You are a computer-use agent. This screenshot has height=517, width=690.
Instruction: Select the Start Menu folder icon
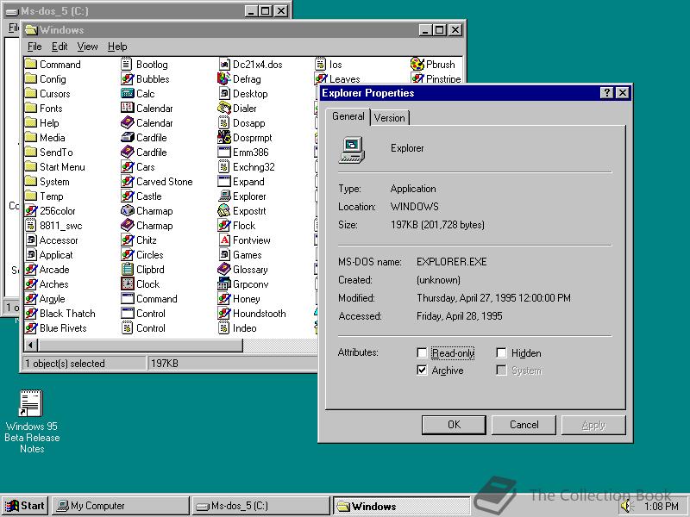point(31,167)
